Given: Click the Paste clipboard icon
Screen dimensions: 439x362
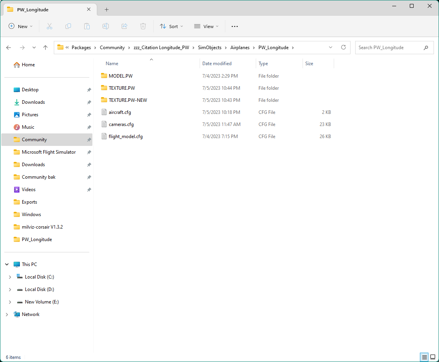Looking at the screenshot, I should click(87, 26).
